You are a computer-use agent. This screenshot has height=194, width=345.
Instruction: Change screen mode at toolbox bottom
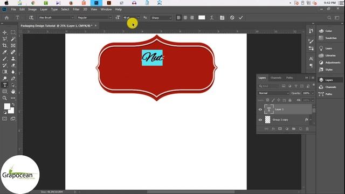pos(13,119)
